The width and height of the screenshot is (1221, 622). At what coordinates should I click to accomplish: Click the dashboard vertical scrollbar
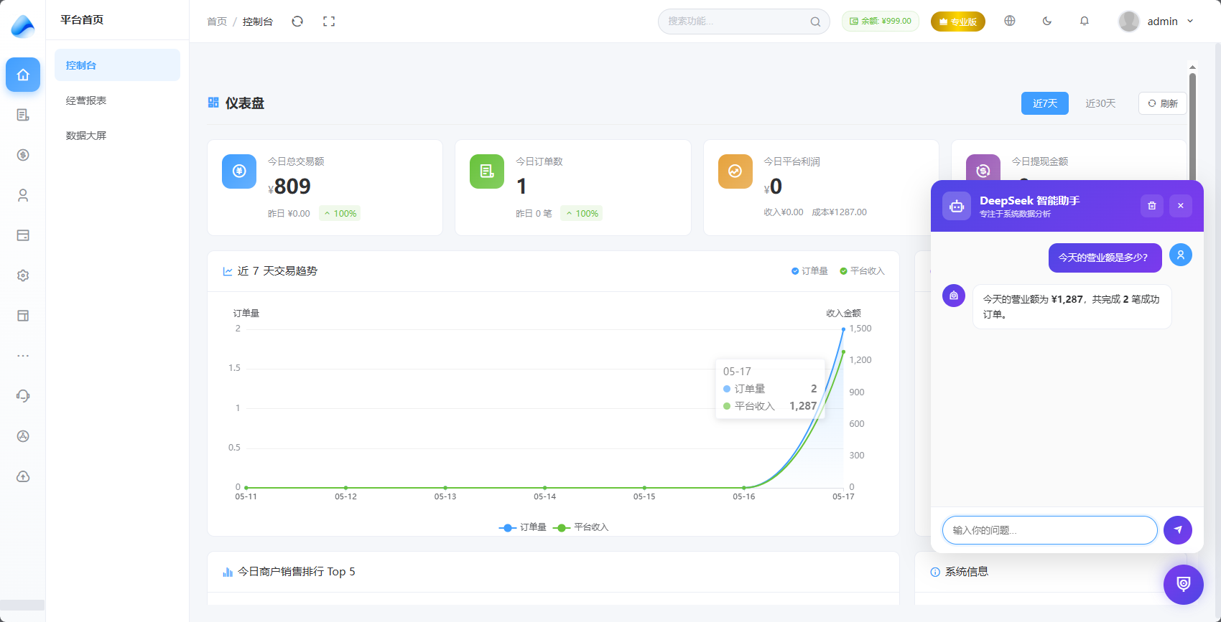1192,126
